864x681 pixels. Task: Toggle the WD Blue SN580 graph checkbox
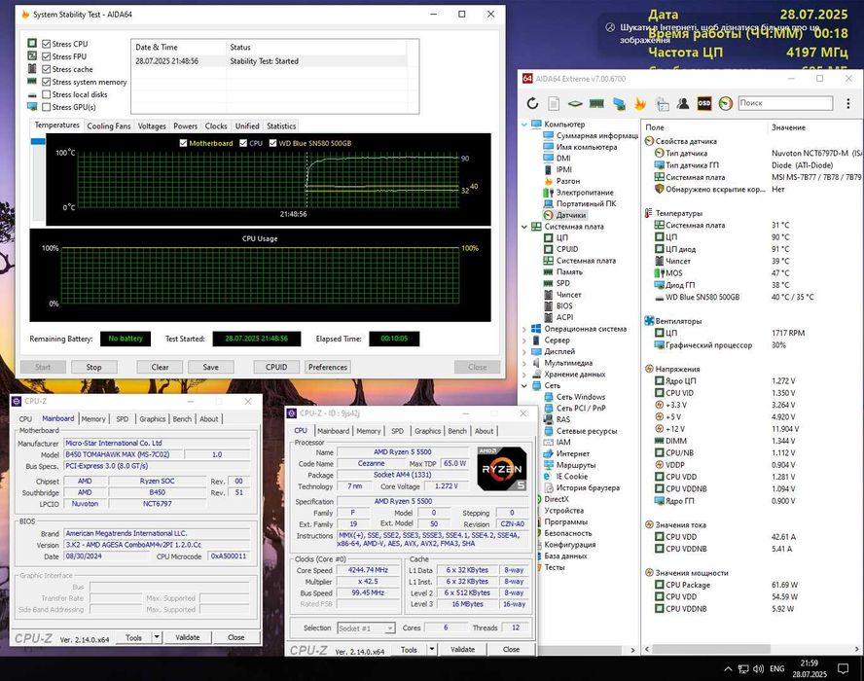272,143
